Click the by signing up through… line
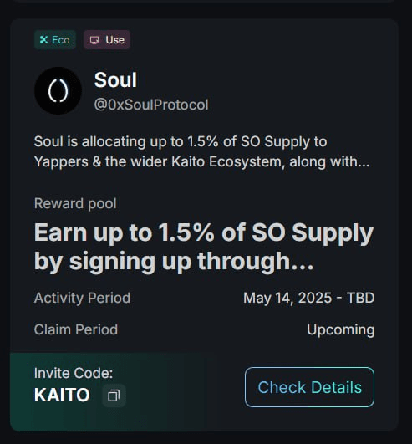 pyautogui.click(x=174, y=262)
